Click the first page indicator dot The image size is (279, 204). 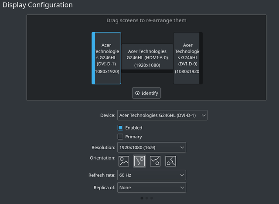pyautogui.click(x=142, y=198)
